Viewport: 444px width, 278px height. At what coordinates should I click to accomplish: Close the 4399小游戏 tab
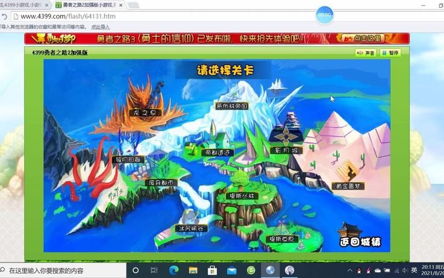coord(47,5)
